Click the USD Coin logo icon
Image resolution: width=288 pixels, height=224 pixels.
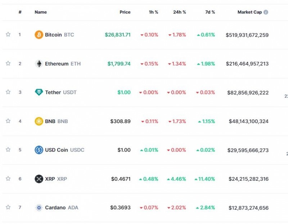pyautogui.click(x=39, y=150)
